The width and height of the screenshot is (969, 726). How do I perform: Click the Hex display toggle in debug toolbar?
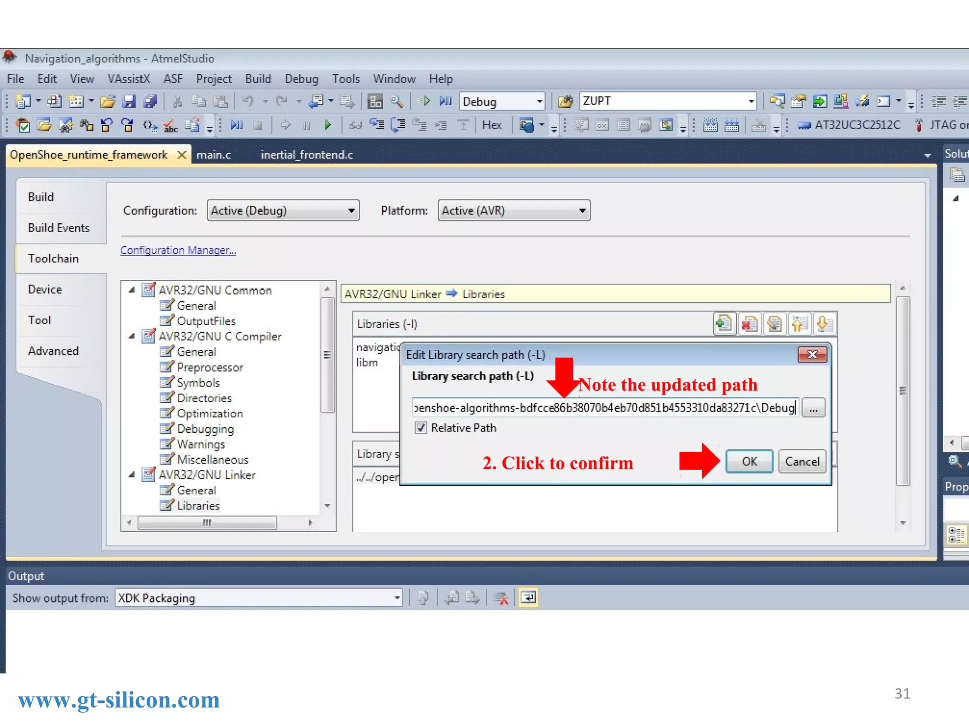tap(492, 125)
